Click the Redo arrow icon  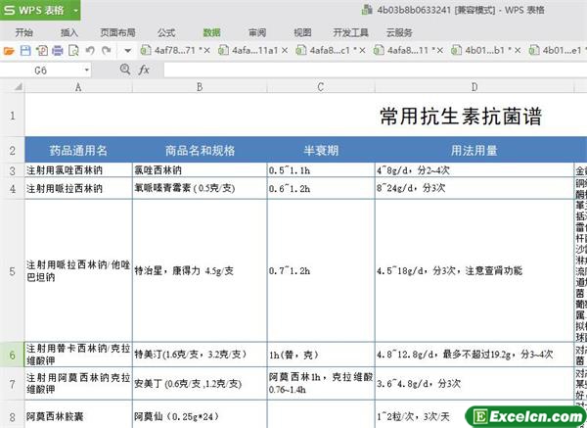tap(107, 50)
